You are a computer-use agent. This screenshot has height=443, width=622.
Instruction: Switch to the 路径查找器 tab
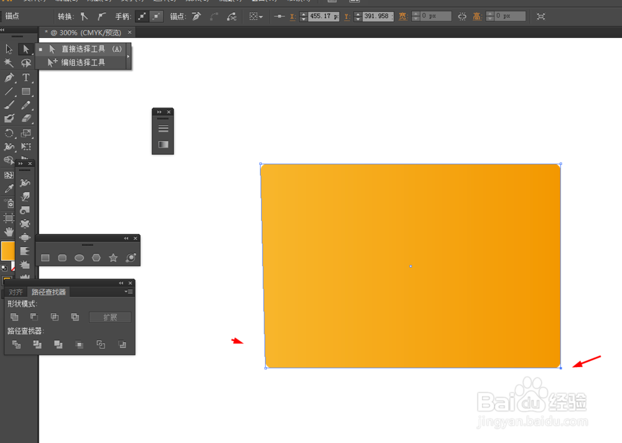coord(49,292)
